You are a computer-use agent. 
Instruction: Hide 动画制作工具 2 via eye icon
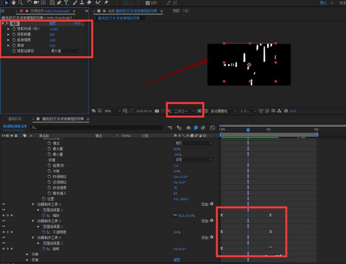tap(4, 204)
